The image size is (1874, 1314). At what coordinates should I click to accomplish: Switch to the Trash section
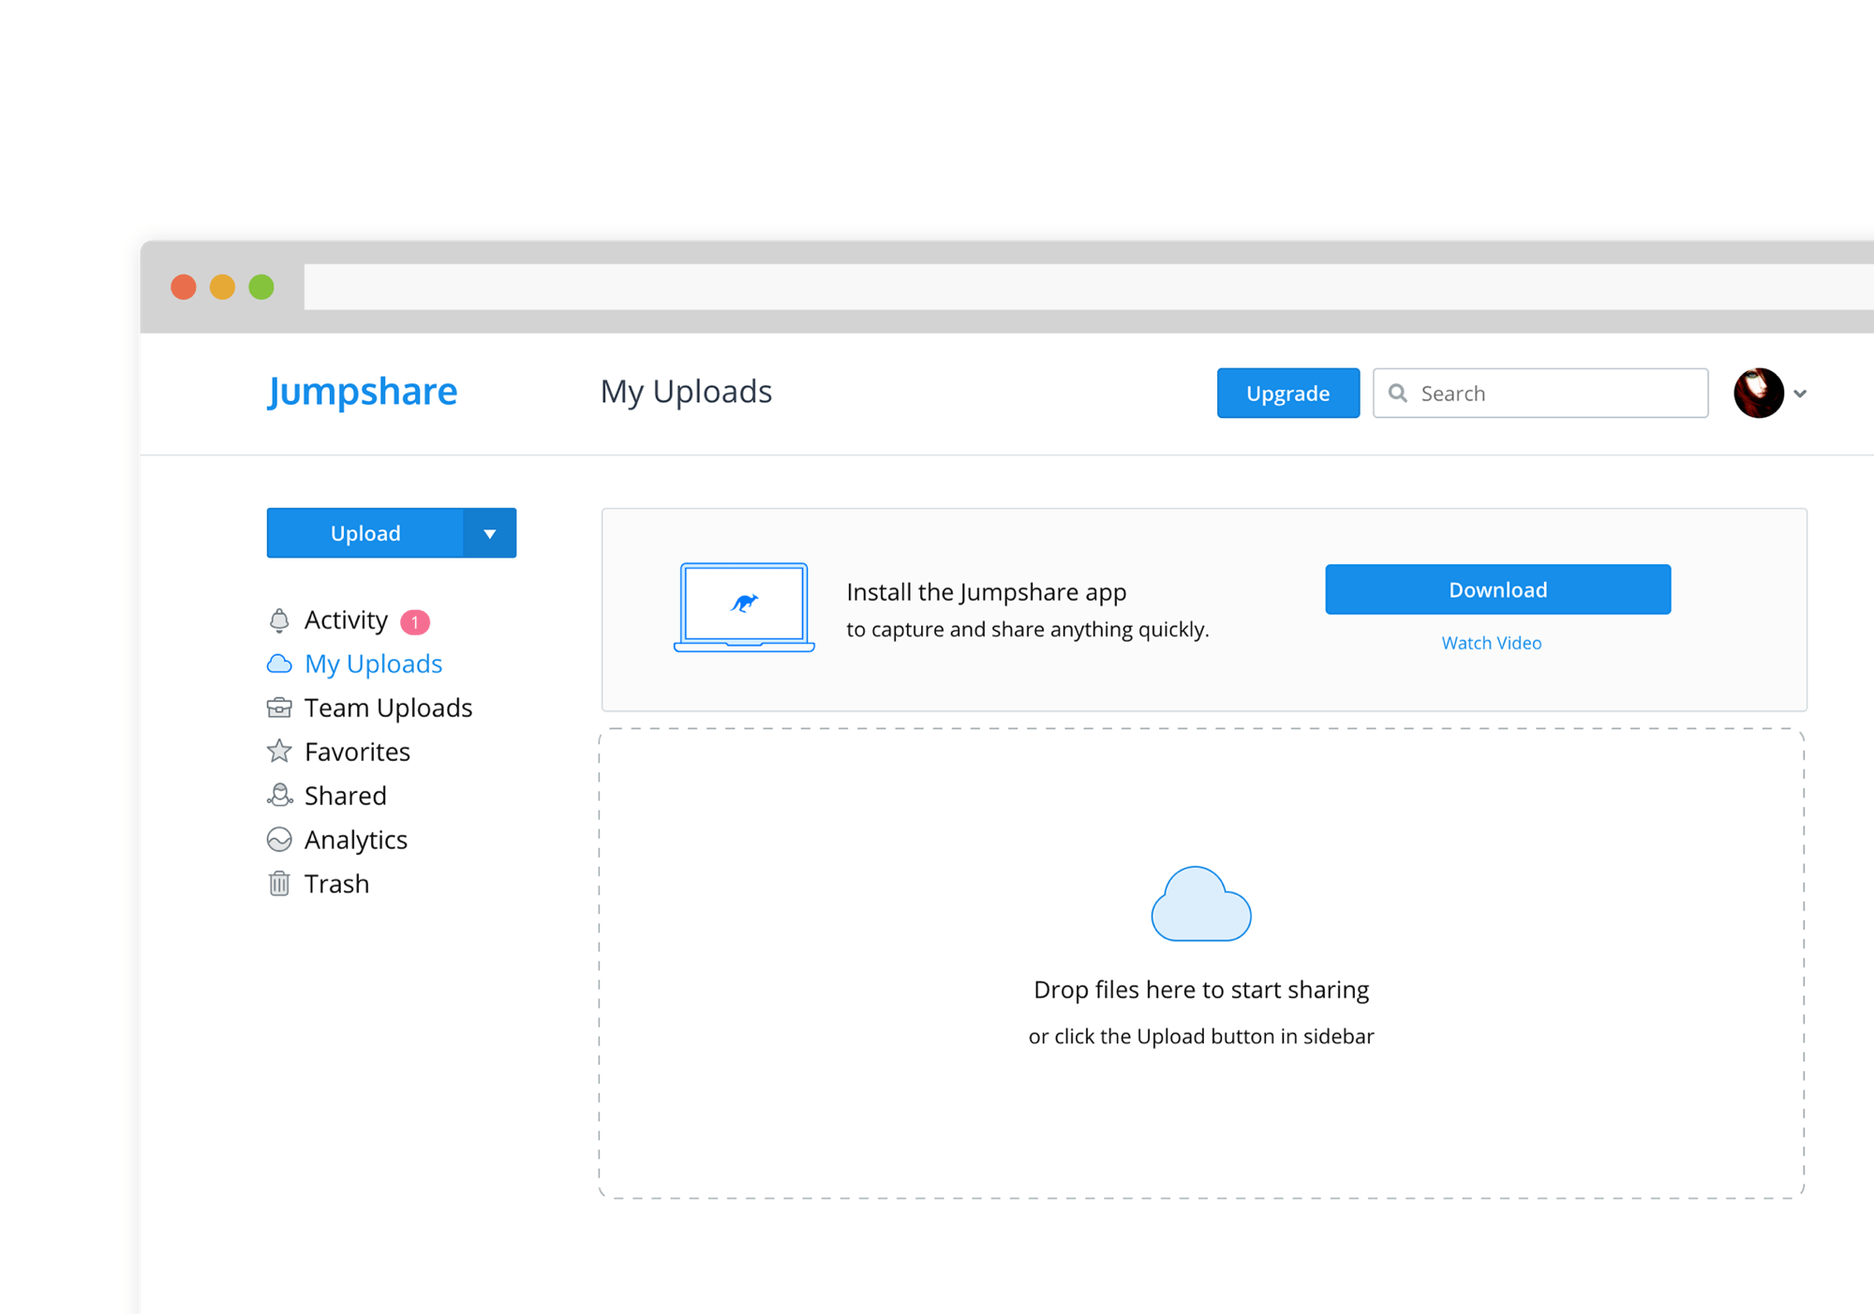335,883
